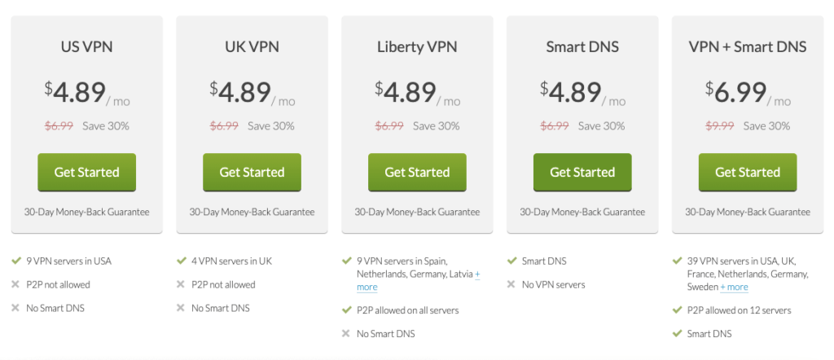Show more VPN + Smart DNS server countries
This screenshot has height=360, width=834.
point(734,288)
